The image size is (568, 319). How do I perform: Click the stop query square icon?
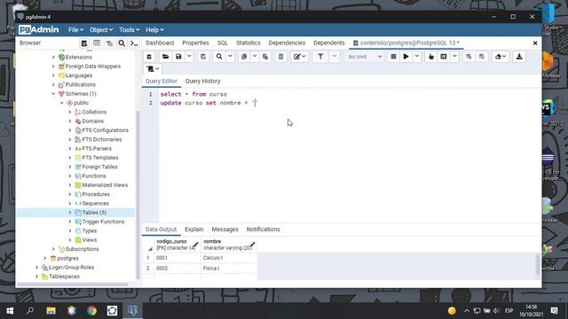393,57
